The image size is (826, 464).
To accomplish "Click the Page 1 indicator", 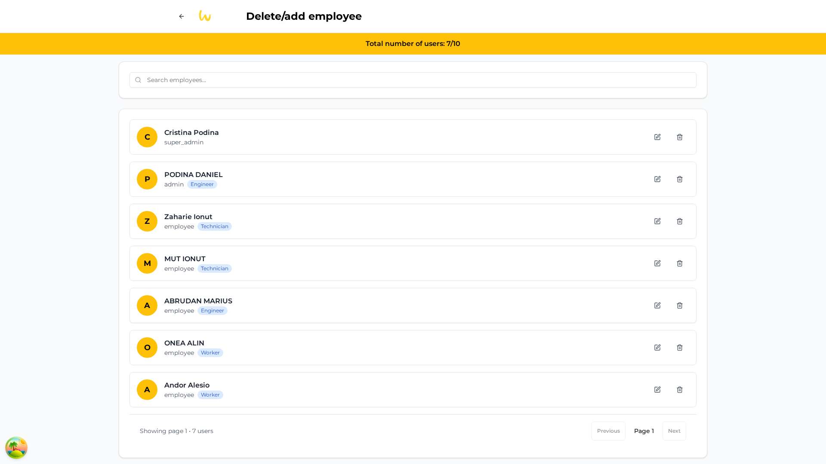I will pyautogui.click(x=644, y=431).
